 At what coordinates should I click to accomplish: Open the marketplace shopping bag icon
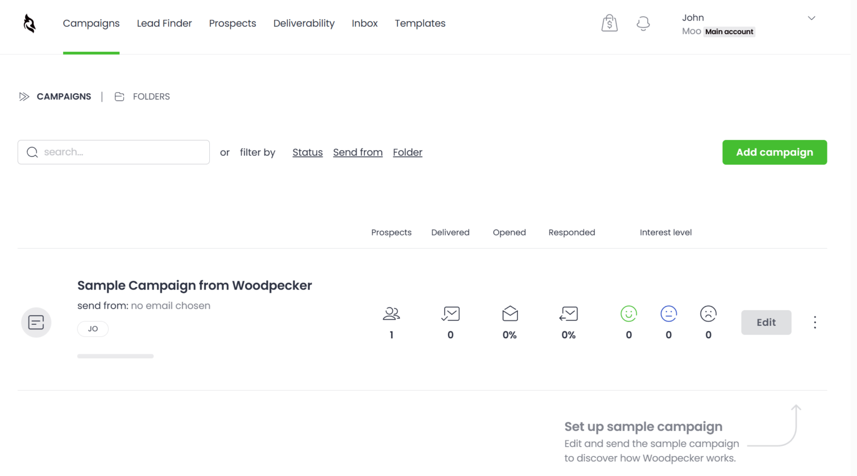[x=609, y=23]
